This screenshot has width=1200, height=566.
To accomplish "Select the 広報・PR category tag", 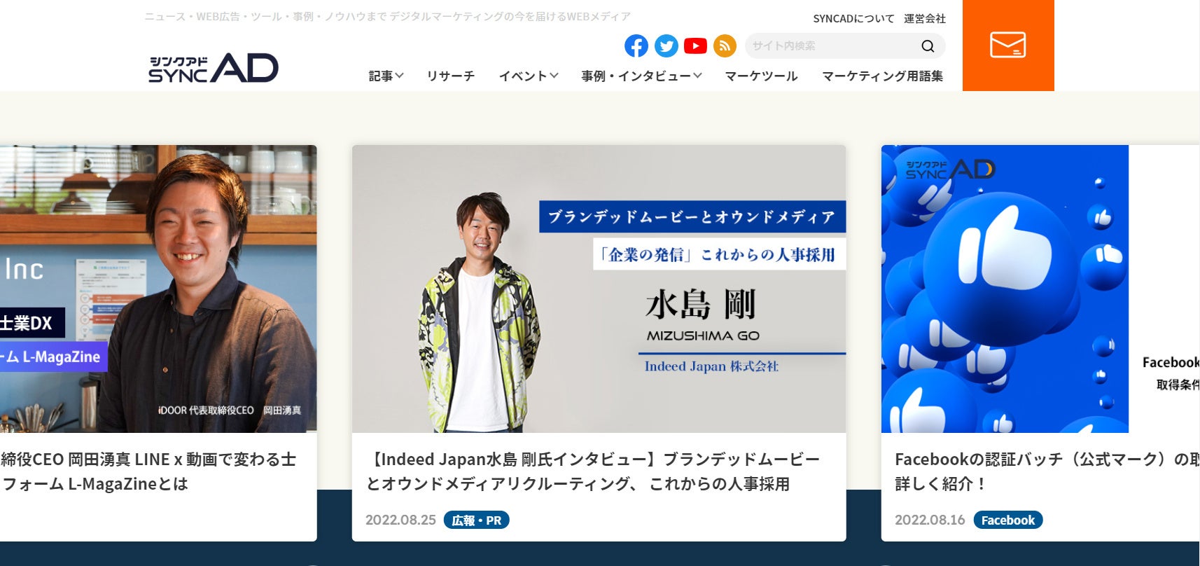I will click(x=476, y=520).
